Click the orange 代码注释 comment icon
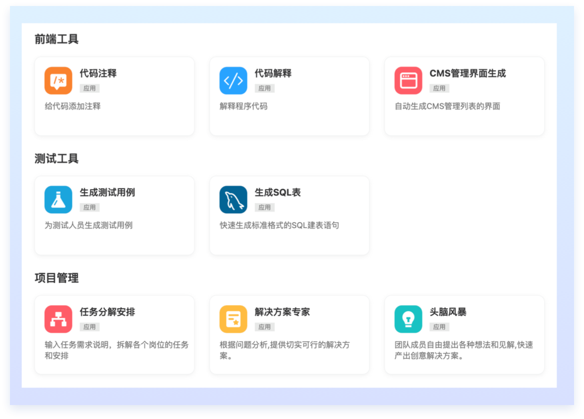The height and width of the screenshot is (419, 584). coord(58,81)
